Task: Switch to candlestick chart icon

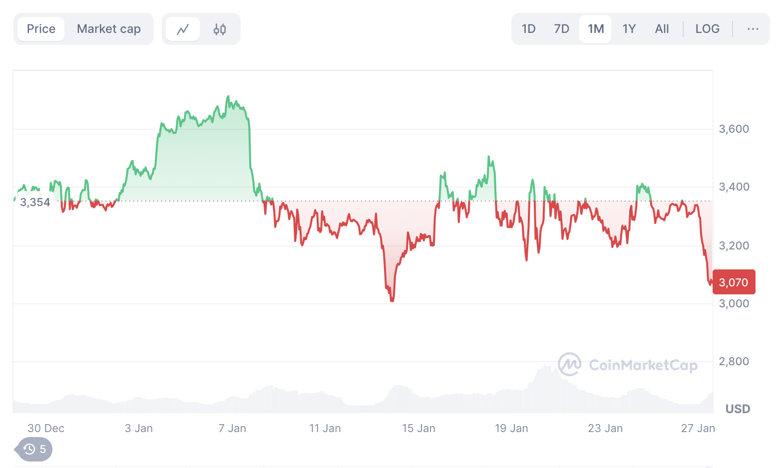Action: (220, 29)
